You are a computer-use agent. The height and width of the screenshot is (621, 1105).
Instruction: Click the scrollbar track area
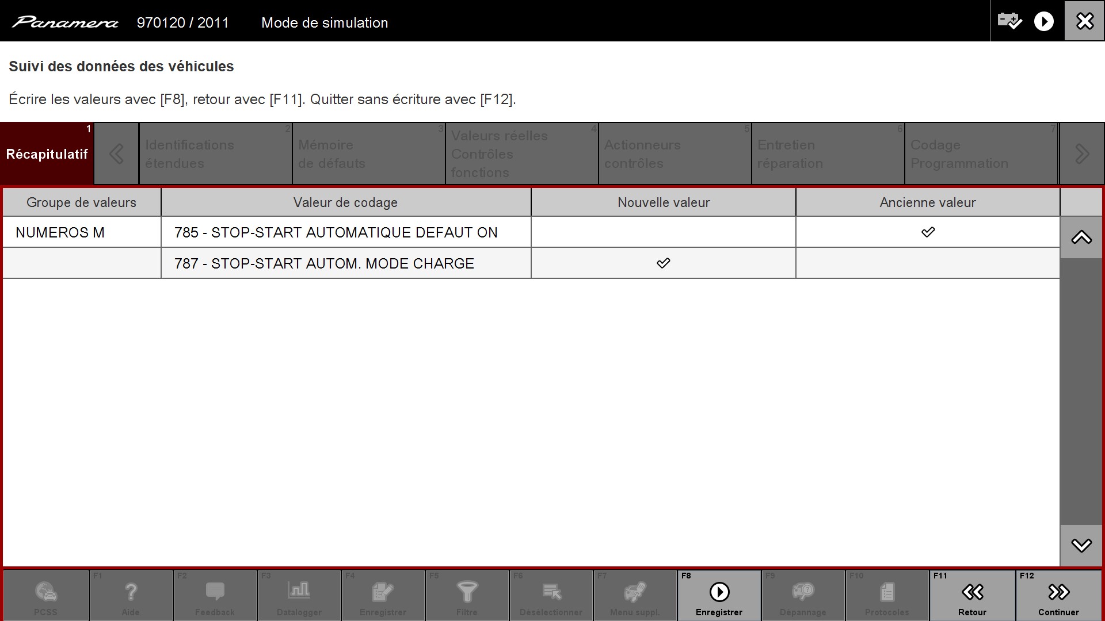pyautogui.click(x=1081, y=391)
